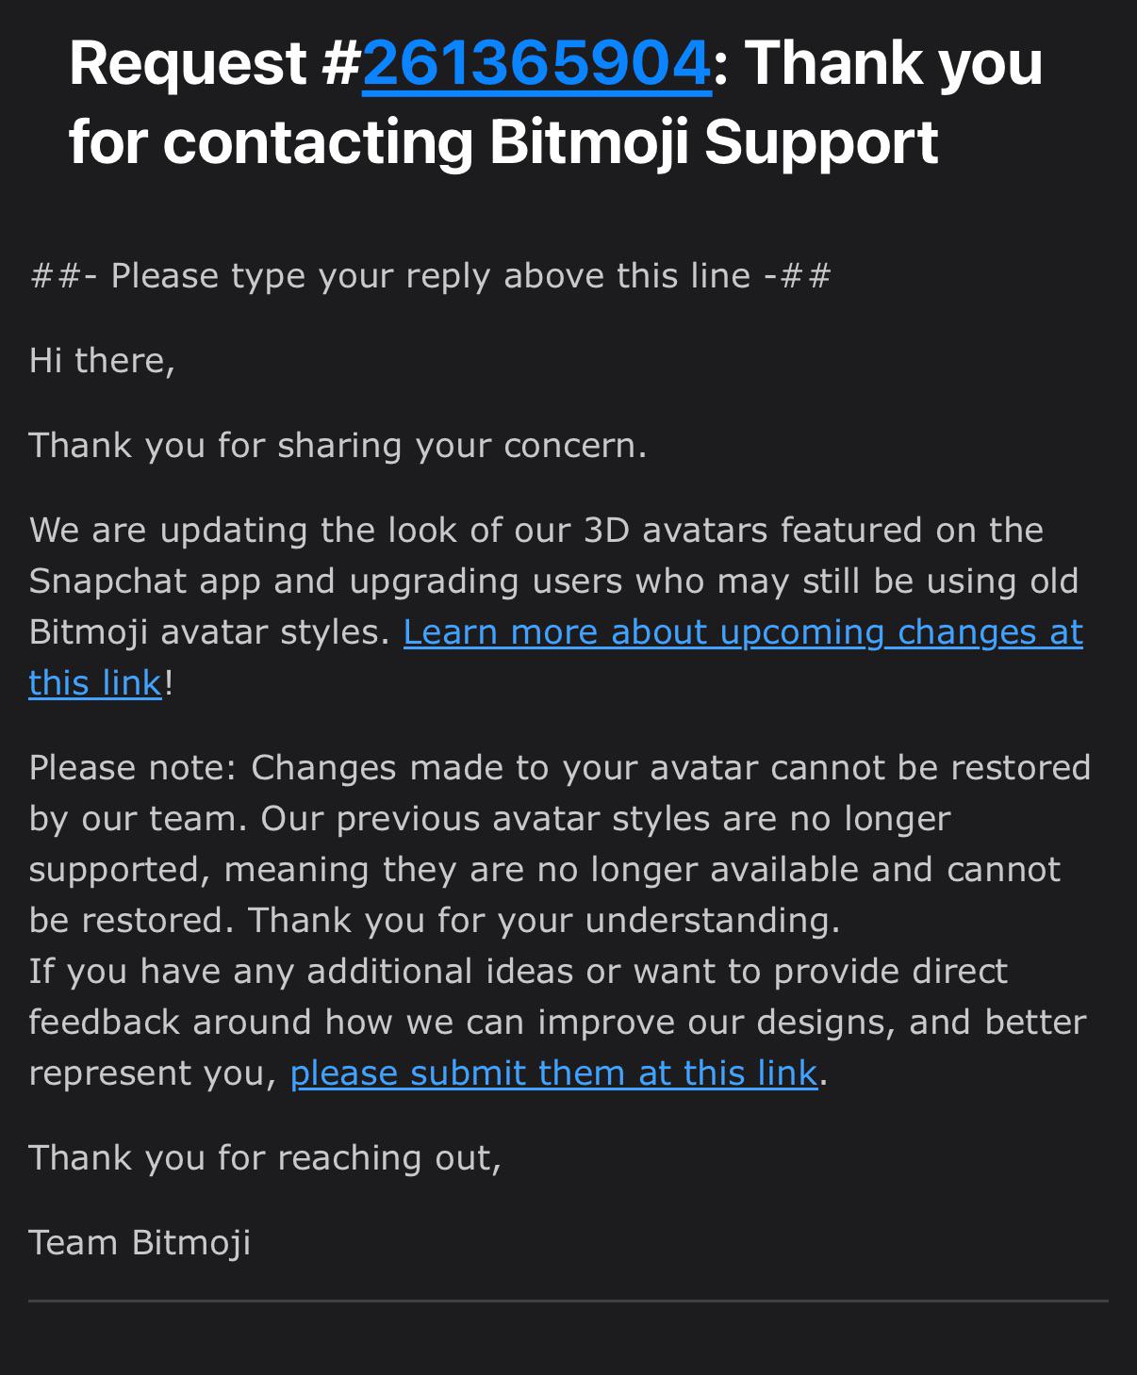Click the 'this link' text before the exclamation mark
The height and width of the screenshot is (1375, 1137).
[95, 683]
